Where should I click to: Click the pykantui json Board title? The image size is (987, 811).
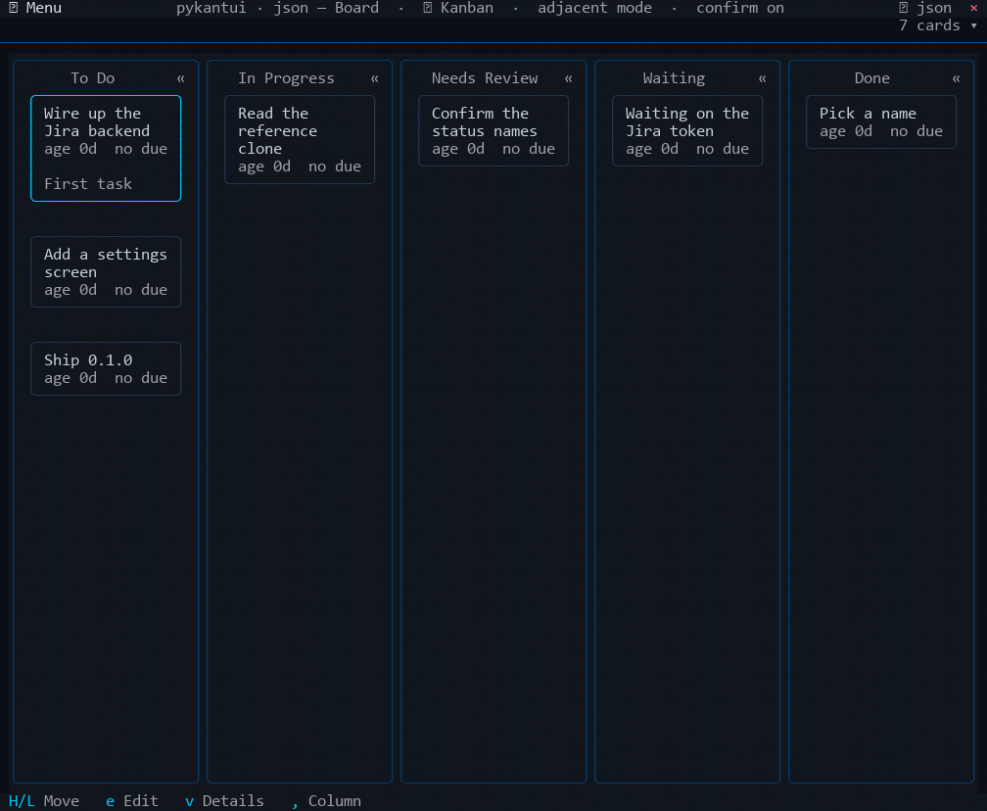pos(278,8)
